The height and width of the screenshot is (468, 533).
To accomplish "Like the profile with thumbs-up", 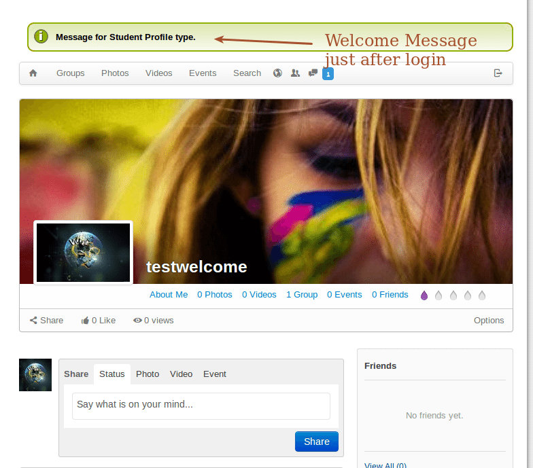I will pos(99,321).
